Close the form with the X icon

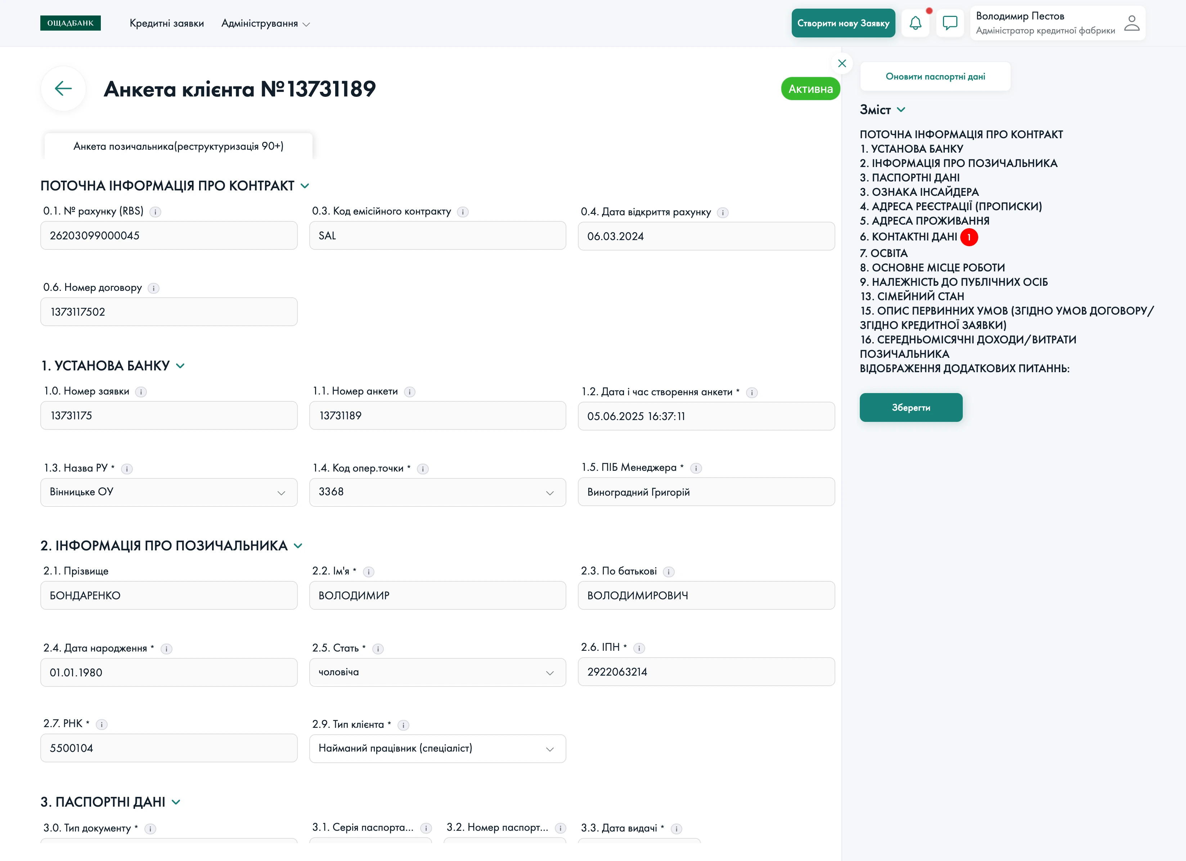click(x=843, y=64)
